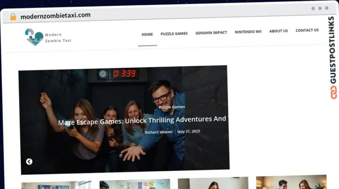The width and height of the screenshot is (339, 189).
Task: Click the modernzombietaxi.com address bar
Action: click(56, 15)
